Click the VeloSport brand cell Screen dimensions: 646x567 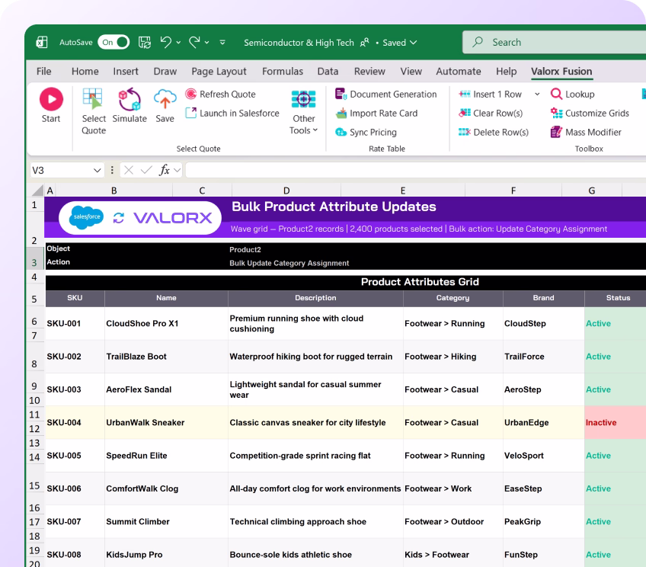(543, 455)
